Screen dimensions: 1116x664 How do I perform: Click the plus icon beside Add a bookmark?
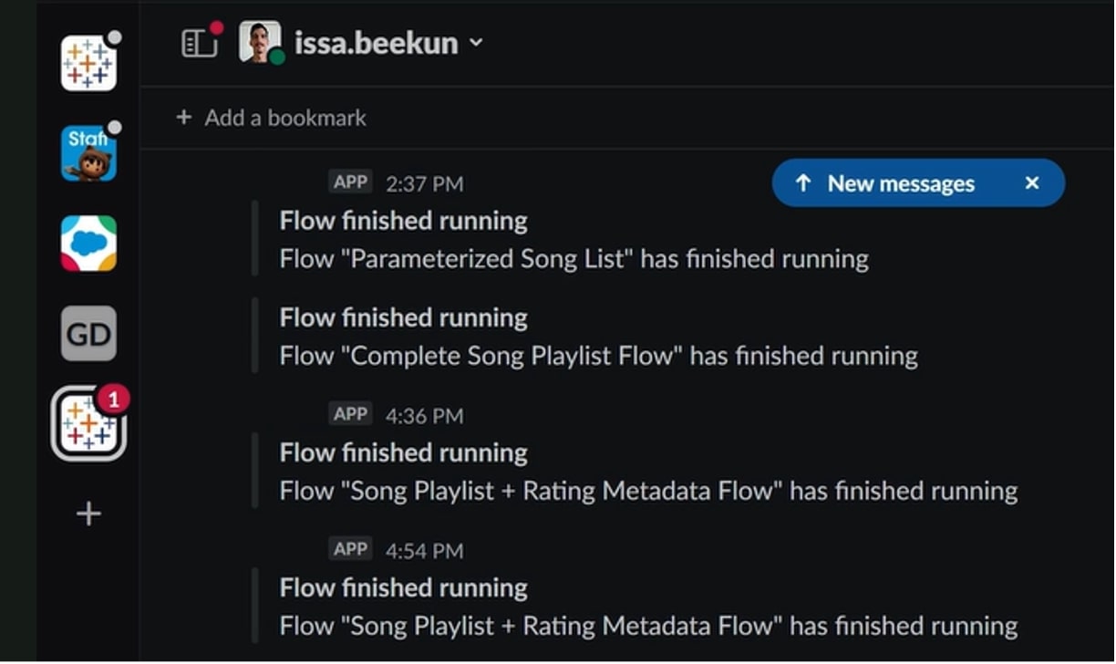tap(184, 118)
